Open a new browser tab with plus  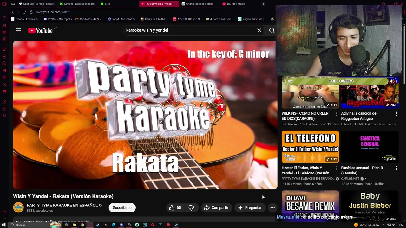click(263, 4)
